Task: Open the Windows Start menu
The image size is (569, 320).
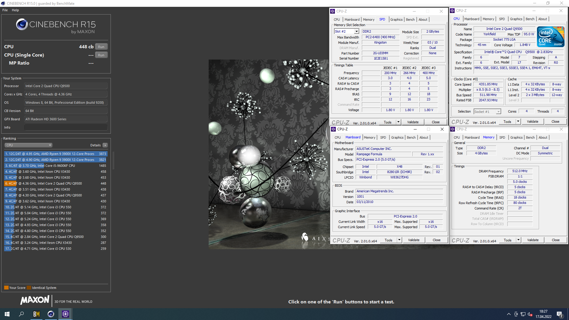Action: click(7, 314)
